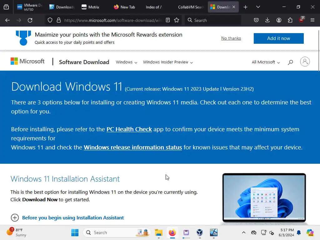Screen dimensions: 320x240
Task: Click the address bar URL field
Action: click(x=113, y=20)
